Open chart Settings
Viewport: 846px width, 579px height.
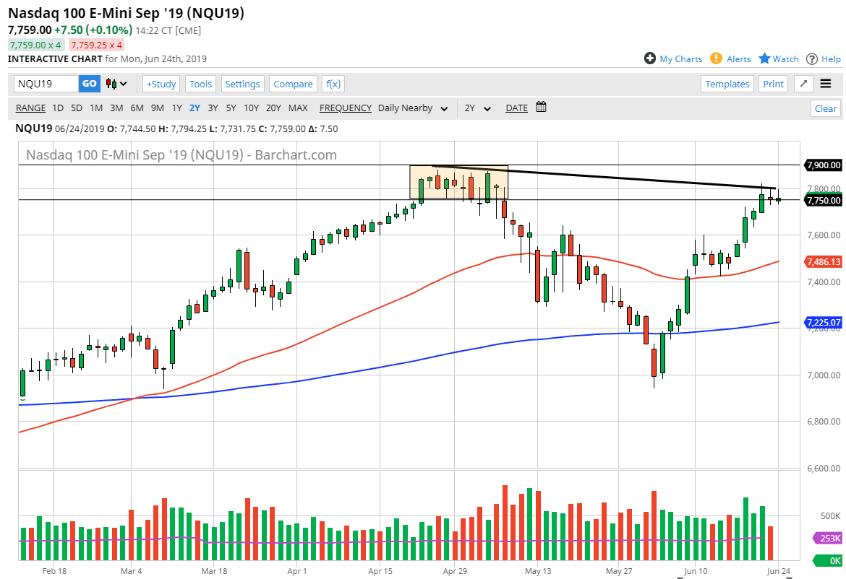[x=242, y=83]
